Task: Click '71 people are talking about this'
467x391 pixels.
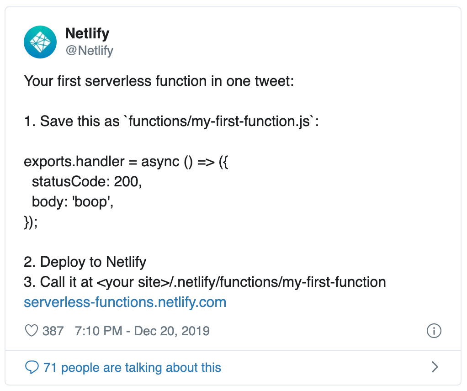Action: 132,367
